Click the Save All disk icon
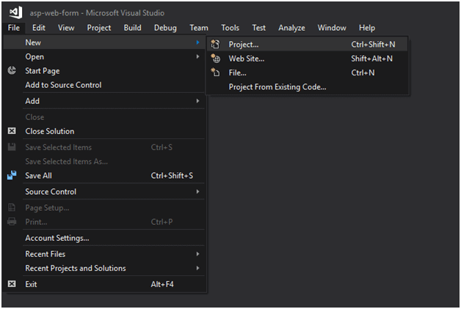The width and height of the screenshot is (461, 309). (12, 176)
